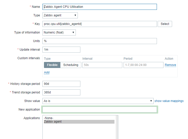
Task: Click the Trend storage period field
Action: (x=61, y=92)
